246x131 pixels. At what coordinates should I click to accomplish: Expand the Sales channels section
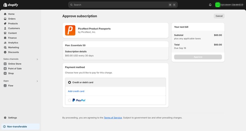tap(37, 59)
